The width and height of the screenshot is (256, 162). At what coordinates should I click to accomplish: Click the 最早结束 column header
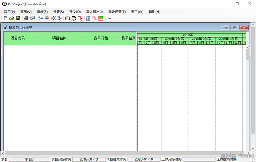pyautogui.click(x=126, y=38)
